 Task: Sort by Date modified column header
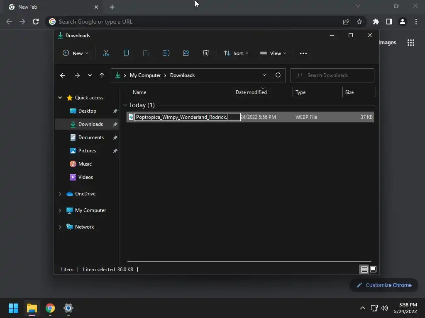[x=251, y=92]
